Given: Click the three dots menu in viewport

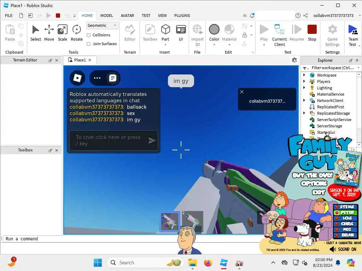Looking at the screenshot, I should tap(97, 78).
